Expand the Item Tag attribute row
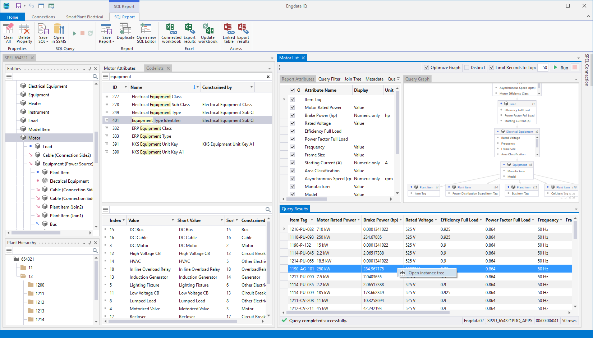 284,99
